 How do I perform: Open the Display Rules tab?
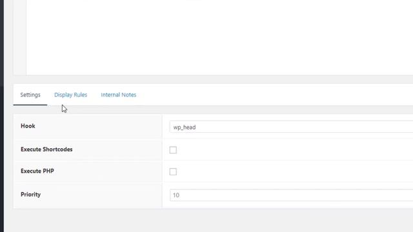point(70,95)
